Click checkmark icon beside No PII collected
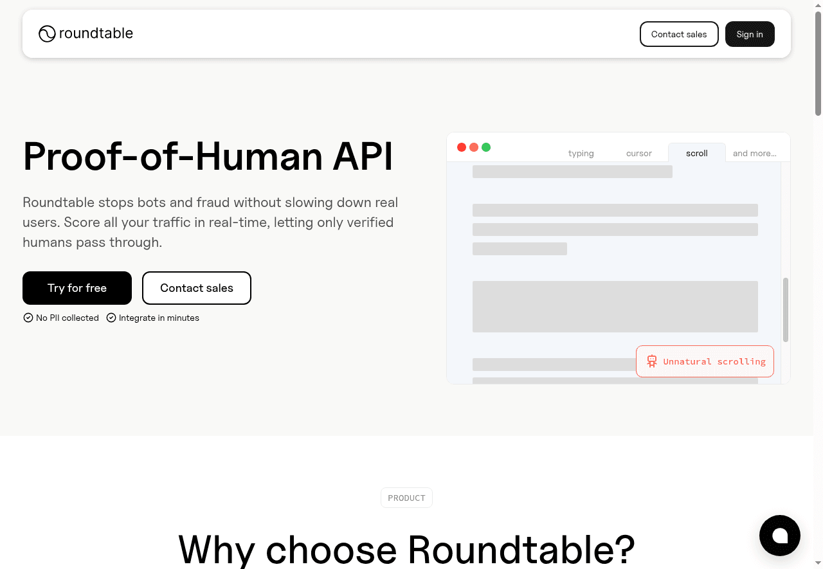The width and height of the screenshot is (823, 569). [28, 318]
